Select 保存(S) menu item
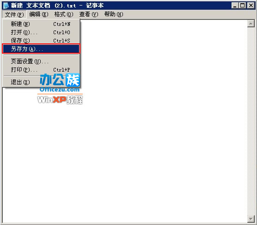This screenshot has width=257, height=225. point(41,41)
